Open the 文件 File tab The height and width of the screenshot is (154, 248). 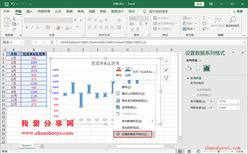pos(7,12)
